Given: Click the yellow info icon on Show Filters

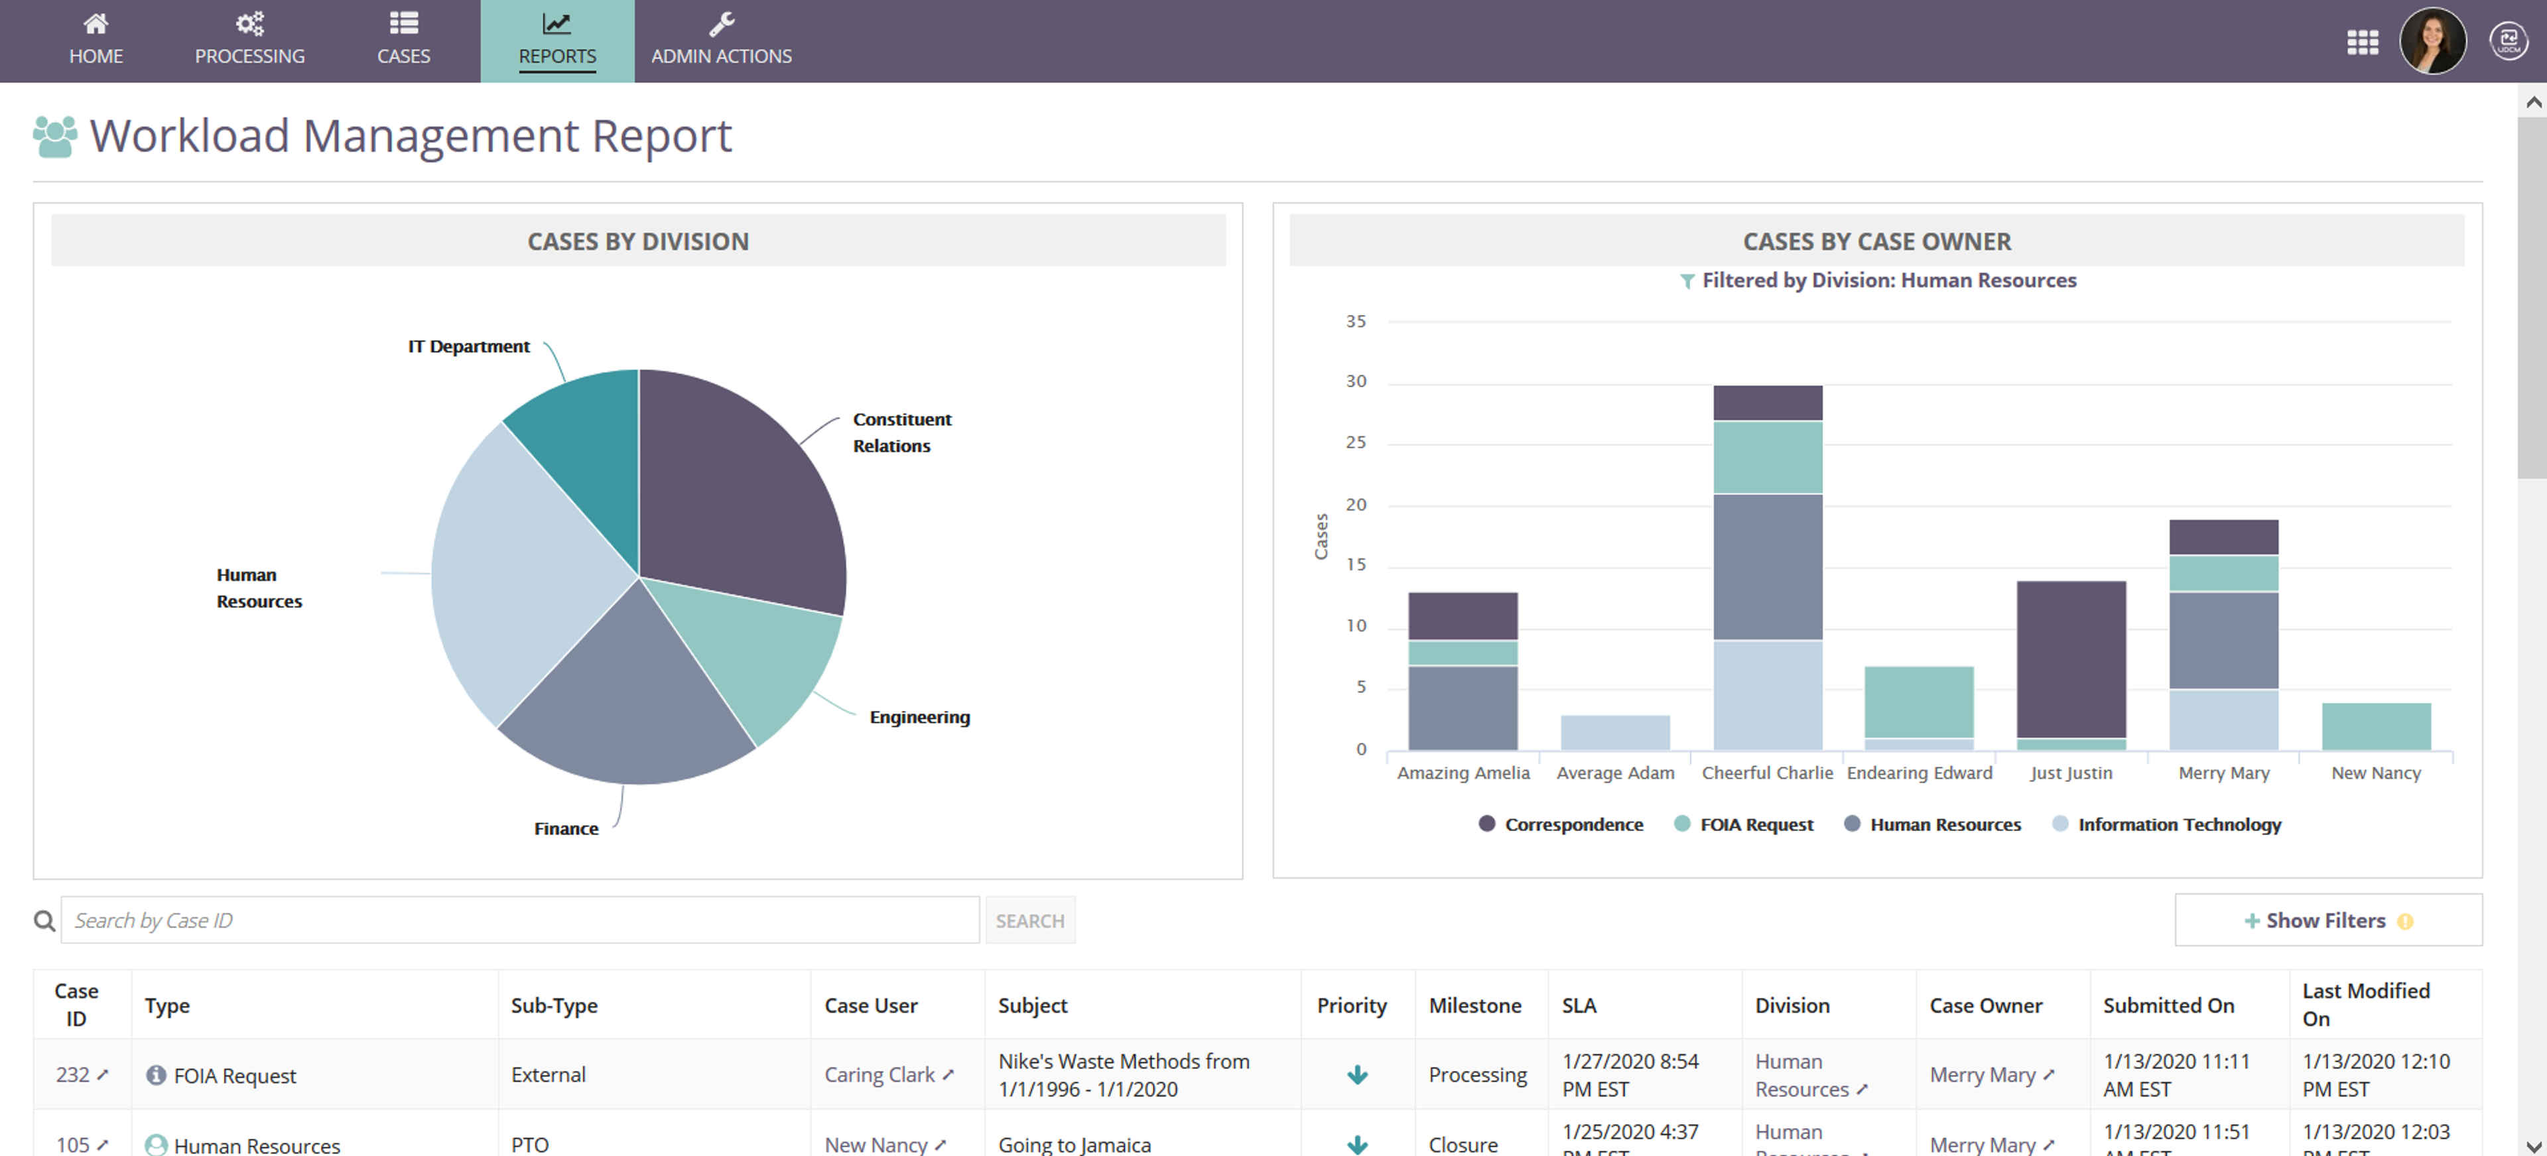Looking at the screenshot, I should click(2404, 921).
